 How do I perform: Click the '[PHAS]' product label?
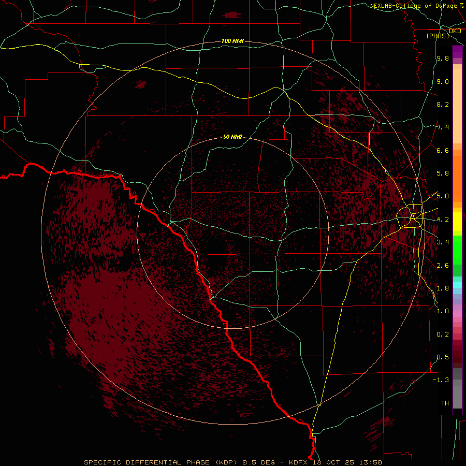click(438, 36)
